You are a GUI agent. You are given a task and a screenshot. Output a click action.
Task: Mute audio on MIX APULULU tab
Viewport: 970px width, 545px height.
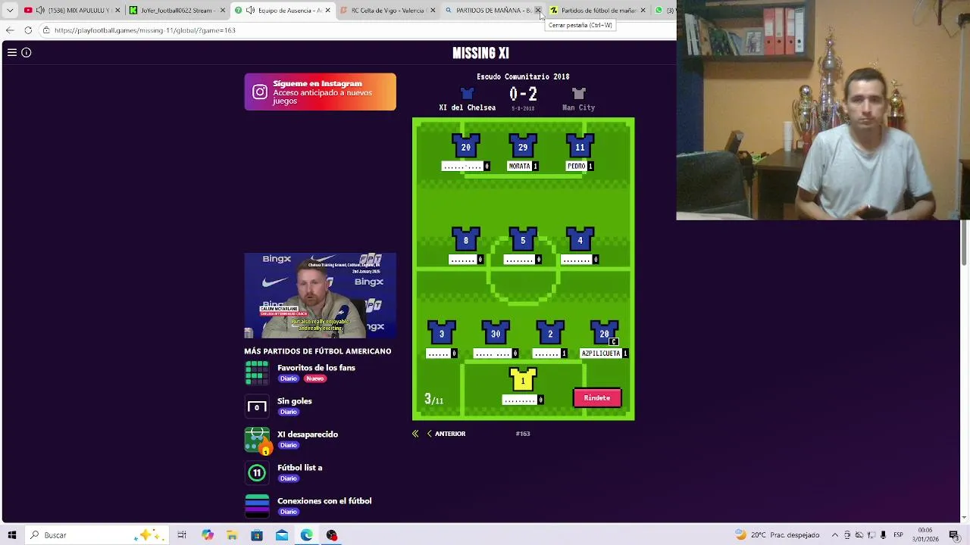39,11
